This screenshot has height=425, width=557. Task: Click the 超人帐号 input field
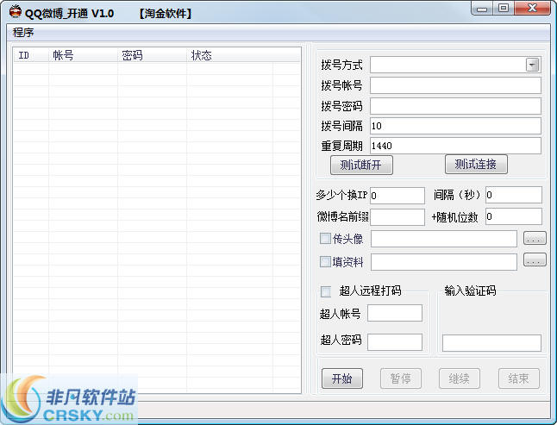click(395, 313)
